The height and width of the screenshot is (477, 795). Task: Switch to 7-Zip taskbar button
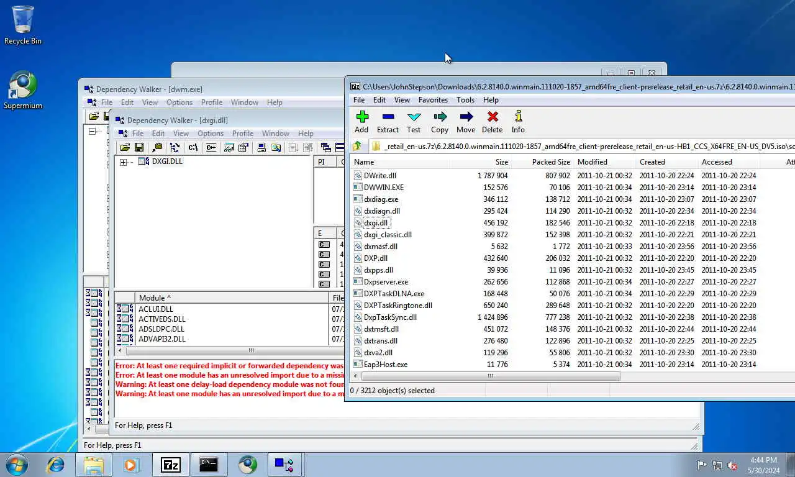pyautogui.click(x=170, y=465)
